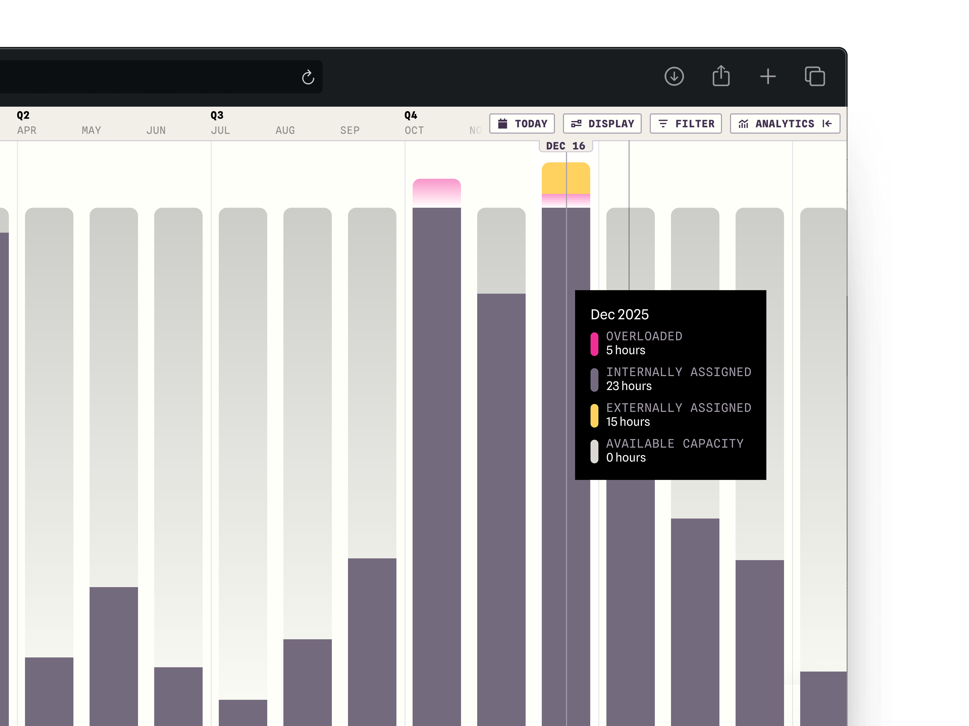The height and width of the screenshot is (726, 969).
Task: Collapse analytics panel with arrow icon
Action: pos(827,124)
